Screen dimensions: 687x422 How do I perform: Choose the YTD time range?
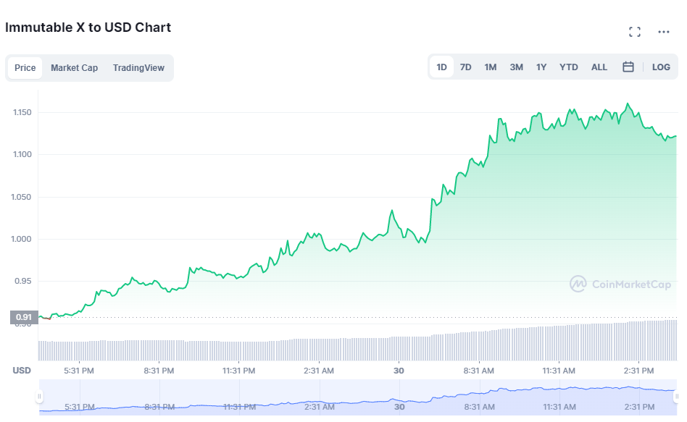[568, 67]
